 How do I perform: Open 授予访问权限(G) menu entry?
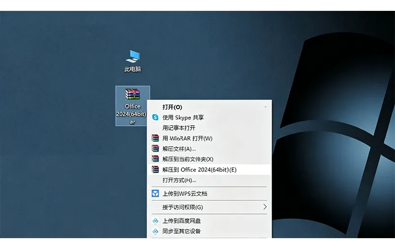click(x=209, y=207)
